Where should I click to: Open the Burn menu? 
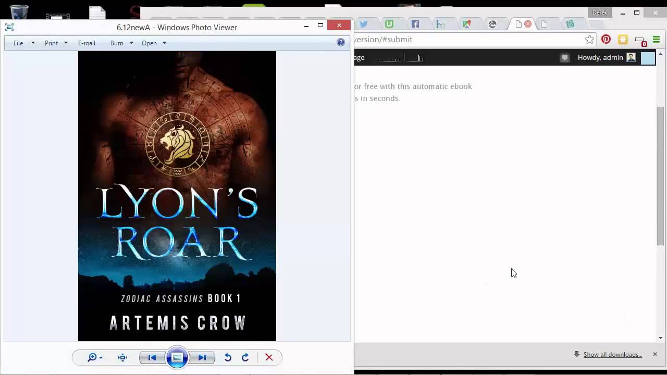(117, 43)
